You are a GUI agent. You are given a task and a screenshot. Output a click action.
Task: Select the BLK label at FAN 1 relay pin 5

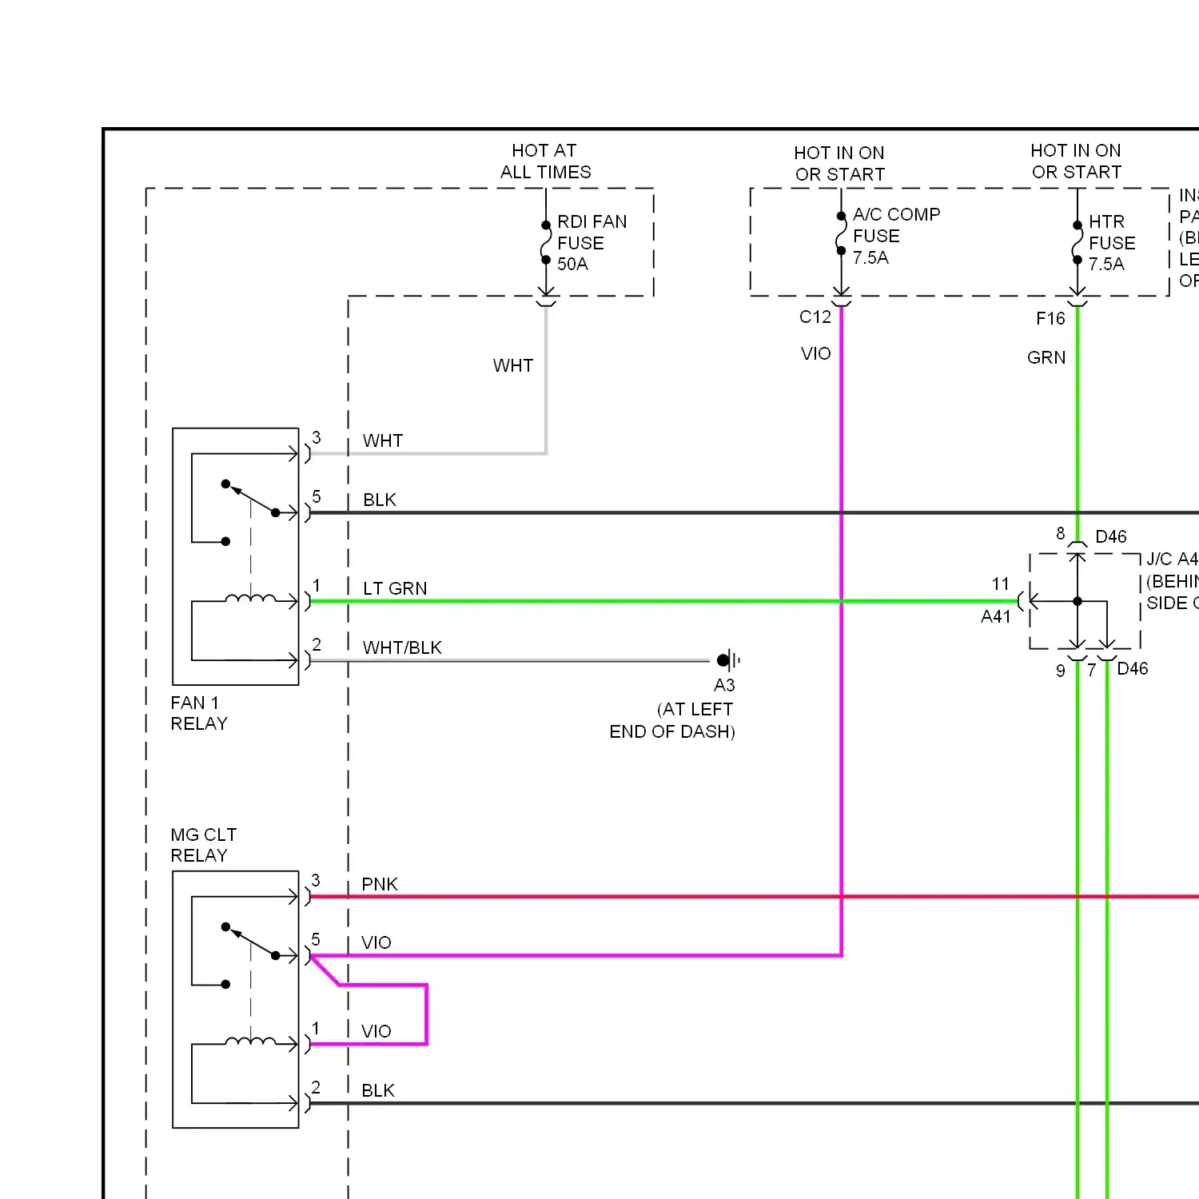380,500
